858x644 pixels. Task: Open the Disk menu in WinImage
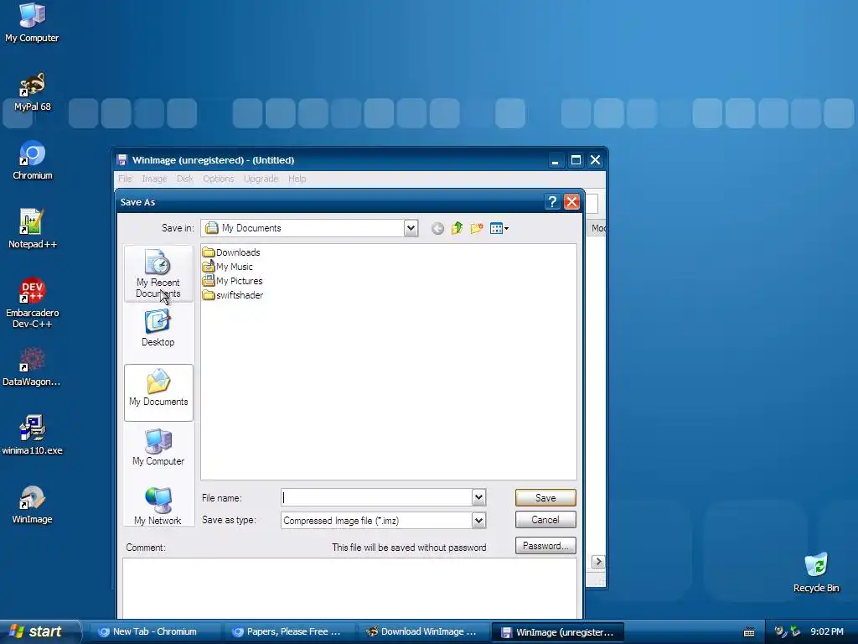pyautogui.click(x=185, y=179)
